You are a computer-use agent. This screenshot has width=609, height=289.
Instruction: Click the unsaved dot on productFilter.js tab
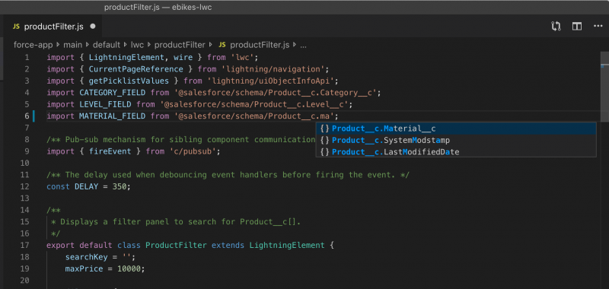pyautogui.click(x=92, y=27)
